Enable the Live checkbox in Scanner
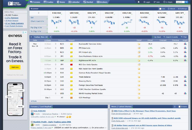Screen dimensions: 192x130 (x=160, y=9)
